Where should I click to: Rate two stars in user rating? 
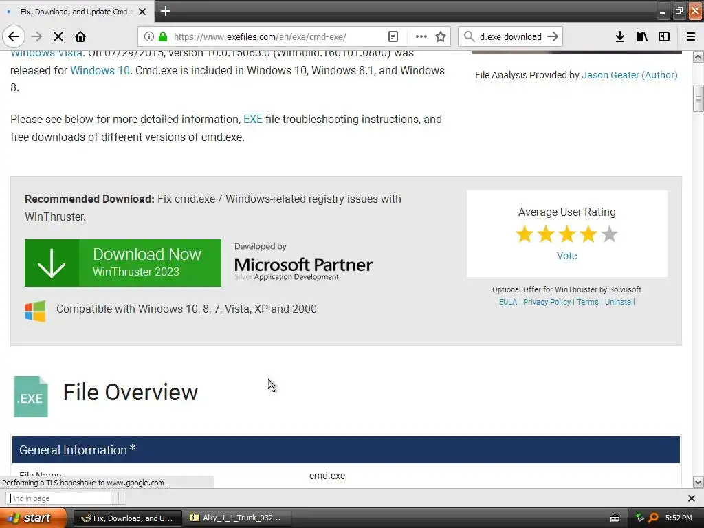pos(546,234)
